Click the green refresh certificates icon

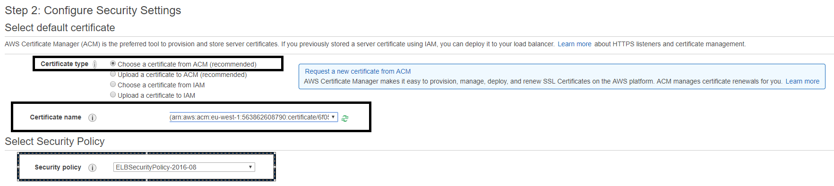pyautogui.click(x=345, y=118)
